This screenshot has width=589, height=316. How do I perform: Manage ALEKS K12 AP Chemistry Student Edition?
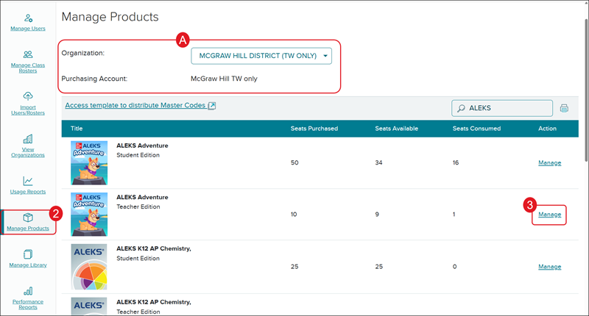tap(549, 267)
